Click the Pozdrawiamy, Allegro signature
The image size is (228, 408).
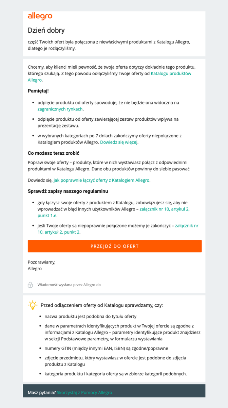click(41, 265)
